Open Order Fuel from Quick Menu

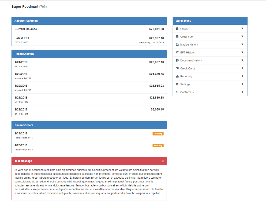click(x=210, y=37)
